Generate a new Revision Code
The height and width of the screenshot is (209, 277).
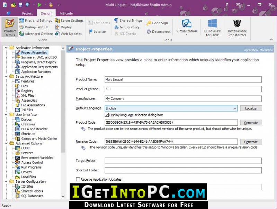[251, 142]
